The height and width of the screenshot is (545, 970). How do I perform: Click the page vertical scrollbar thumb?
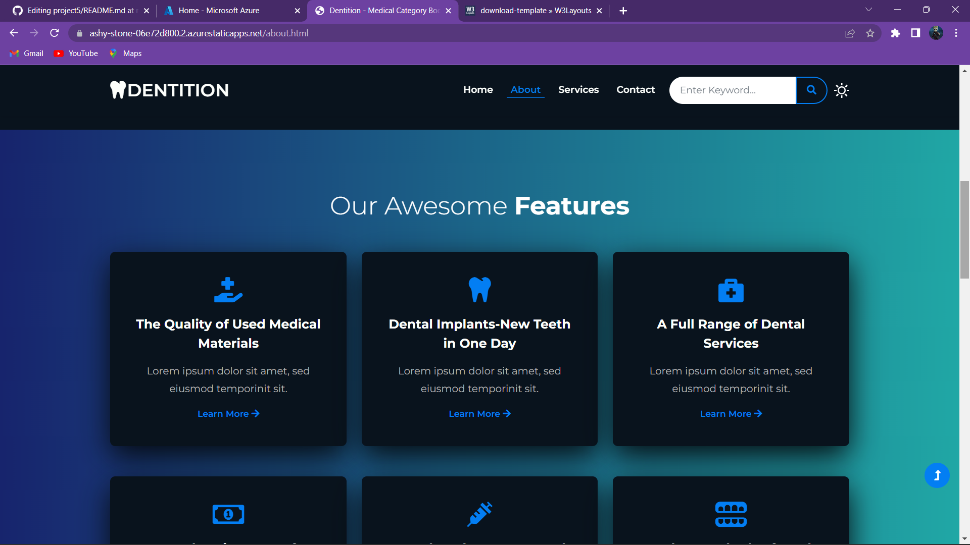[964, 230]
